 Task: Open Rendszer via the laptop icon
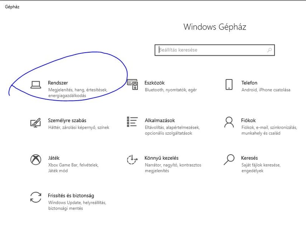(x=36, y=85)
